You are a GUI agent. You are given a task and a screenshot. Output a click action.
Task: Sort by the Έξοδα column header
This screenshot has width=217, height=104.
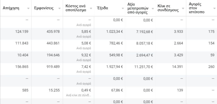tap(102, 8)
